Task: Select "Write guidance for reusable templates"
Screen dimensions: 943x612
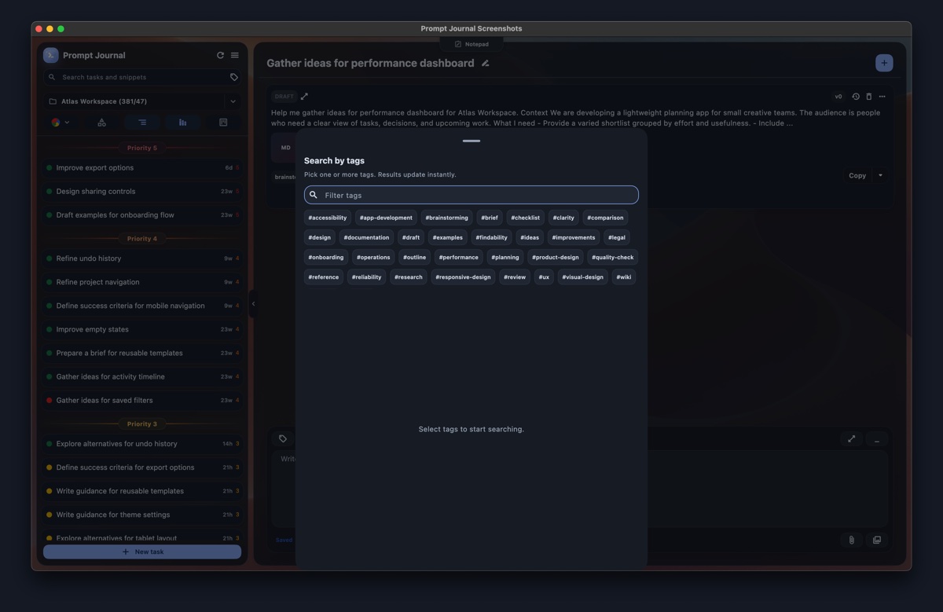Action: [142, 491]
